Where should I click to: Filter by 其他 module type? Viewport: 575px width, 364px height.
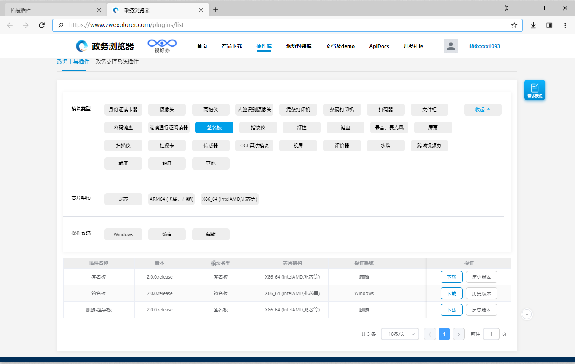[211, 163]
